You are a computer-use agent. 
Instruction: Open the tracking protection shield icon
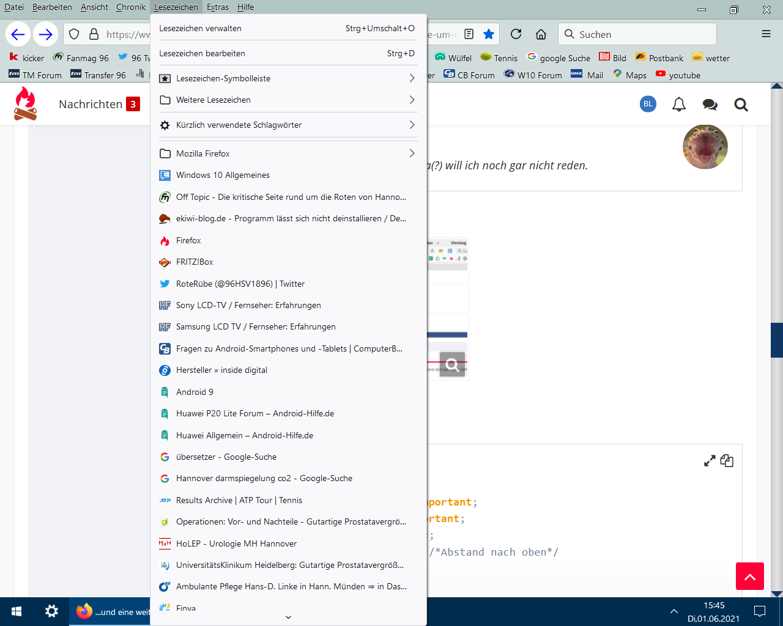tap(74, 34)
